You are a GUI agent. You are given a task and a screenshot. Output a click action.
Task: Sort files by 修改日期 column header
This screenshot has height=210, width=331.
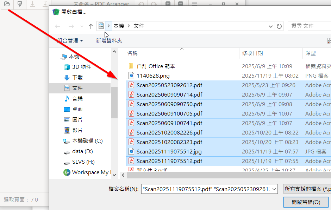coord(252,53)
